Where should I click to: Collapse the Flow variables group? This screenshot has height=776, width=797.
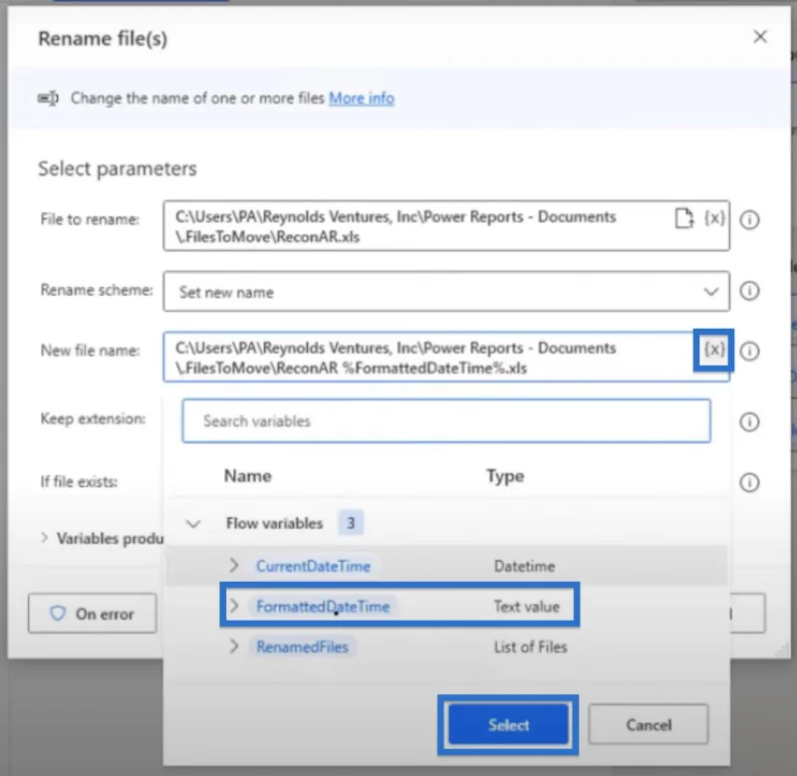tap(193, 523)
